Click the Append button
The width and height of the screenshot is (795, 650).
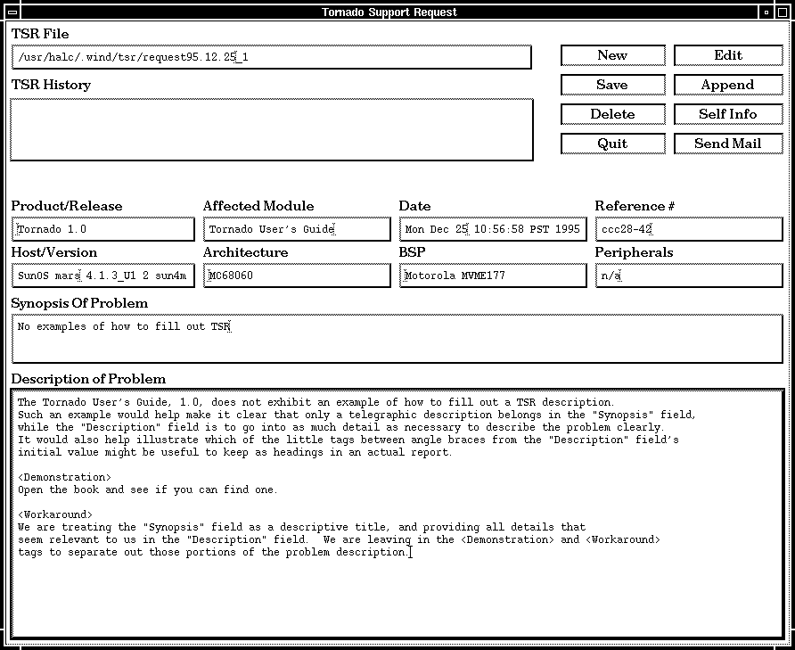coord(728,85)
